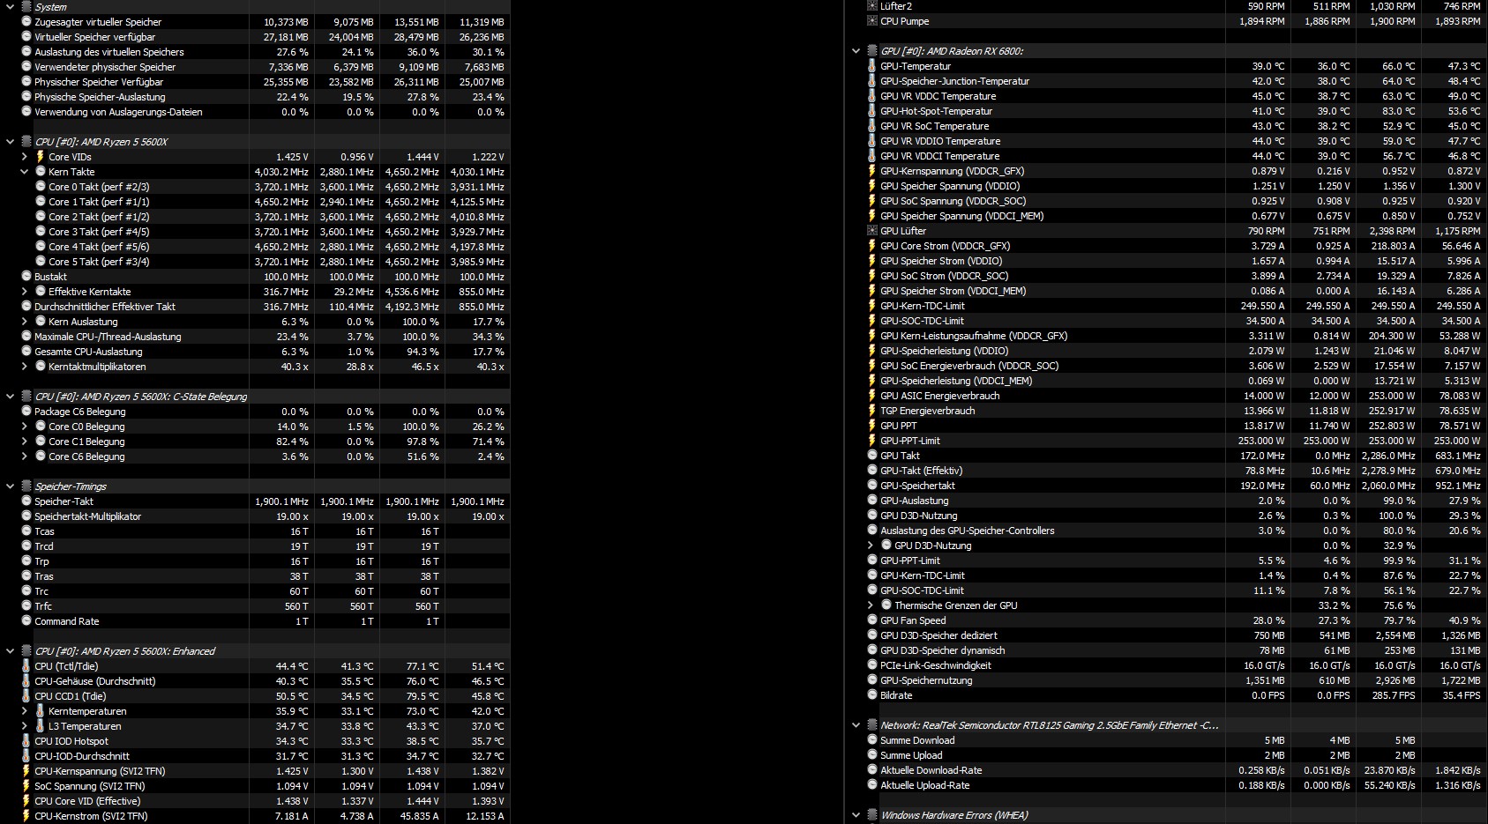
Task: Click the thermometer icon next to GPU-Hot-Spot-Temperatur
Action: pyautogui.click(x=871, y=111)
